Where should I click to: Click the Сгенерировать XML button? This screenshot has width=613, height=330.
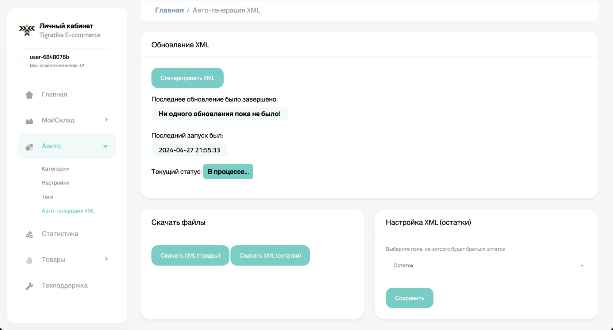click(188, 78)
